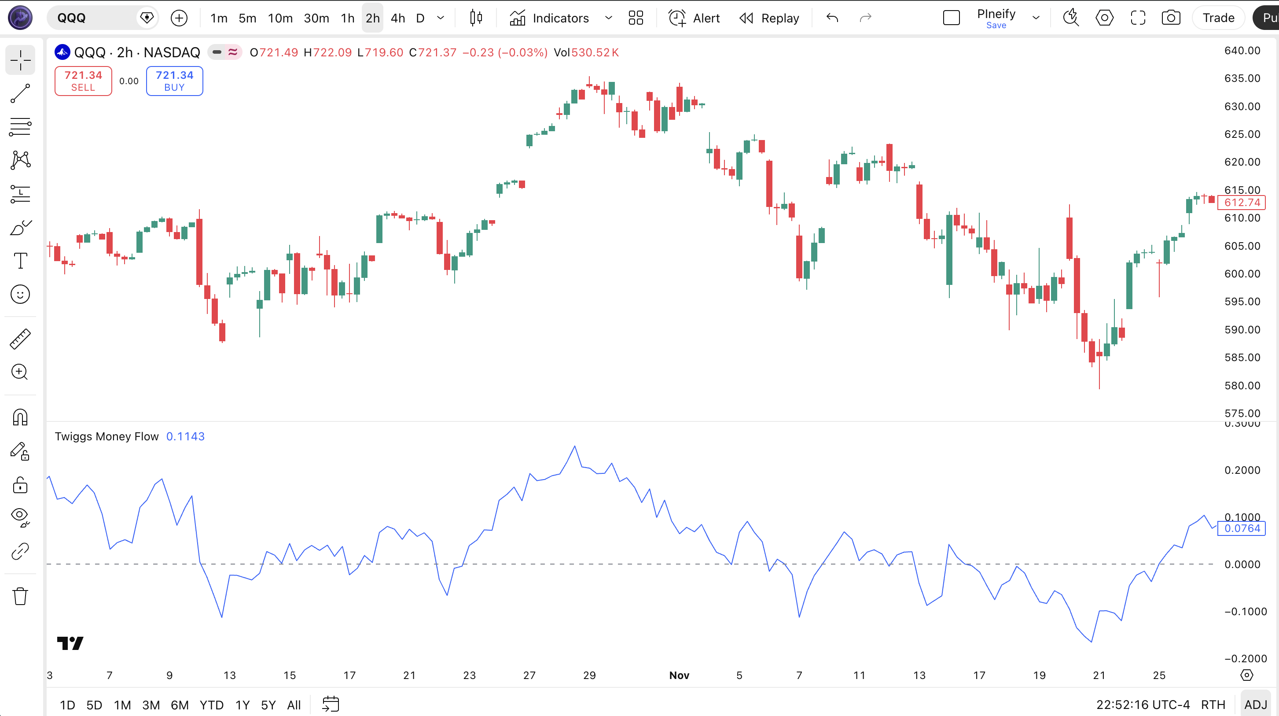The width and height of the screenshot is (1279, 716).
Task: Click the drawings sync link icon
Action: coord(20,551)
